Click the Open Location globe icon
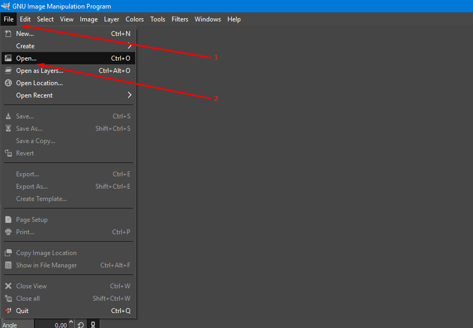 8,83
